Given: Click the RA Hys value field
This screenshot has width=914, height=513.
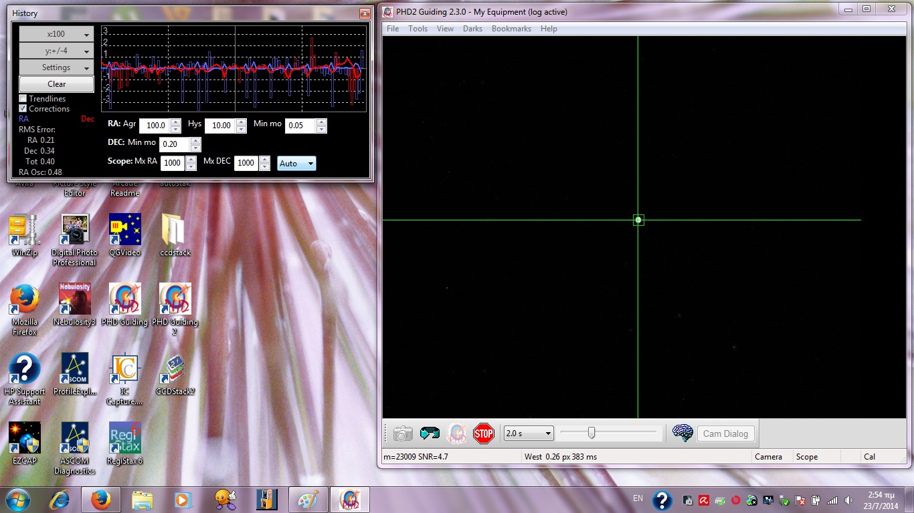Looking at the screenshot, I should click(x=221, y=126).
